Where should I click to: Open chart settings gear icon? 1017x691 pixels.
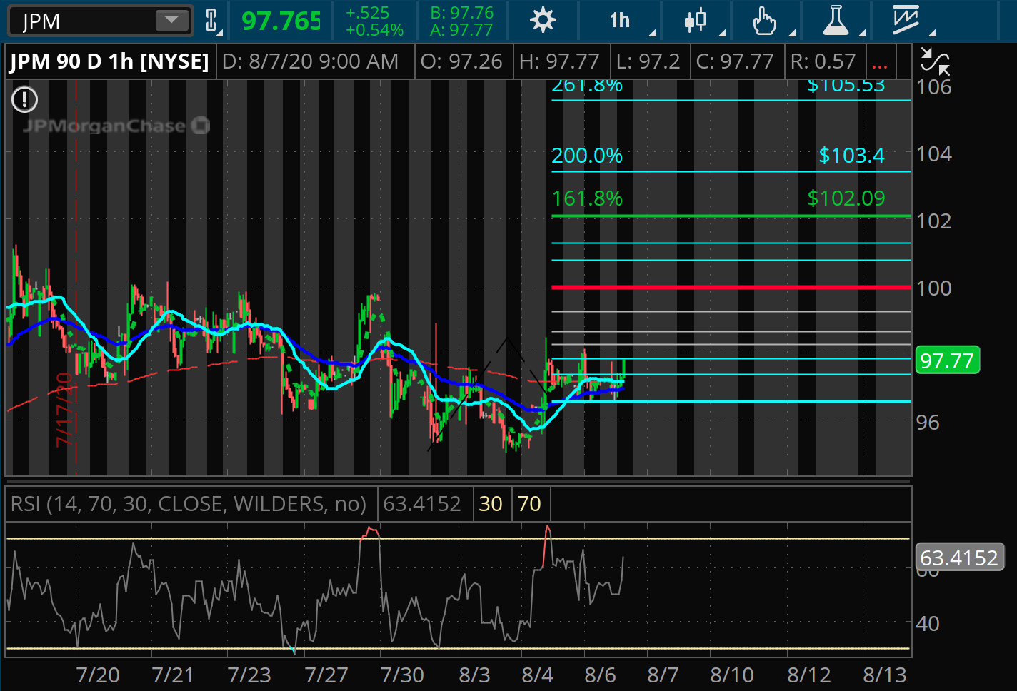[543, 20]
